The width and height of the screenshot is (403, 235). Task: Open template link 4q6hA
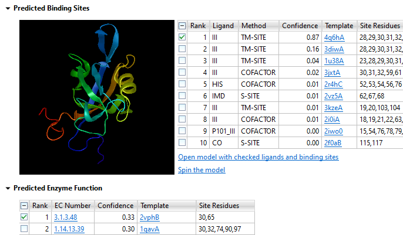[334, 38]
